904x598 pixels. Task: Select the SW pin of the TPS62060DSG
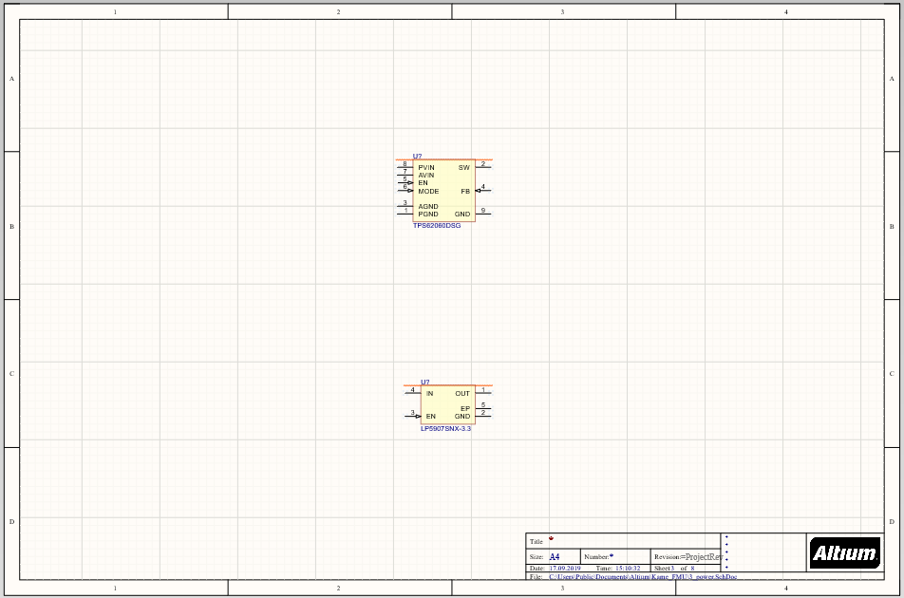click(x=481, y=167)
